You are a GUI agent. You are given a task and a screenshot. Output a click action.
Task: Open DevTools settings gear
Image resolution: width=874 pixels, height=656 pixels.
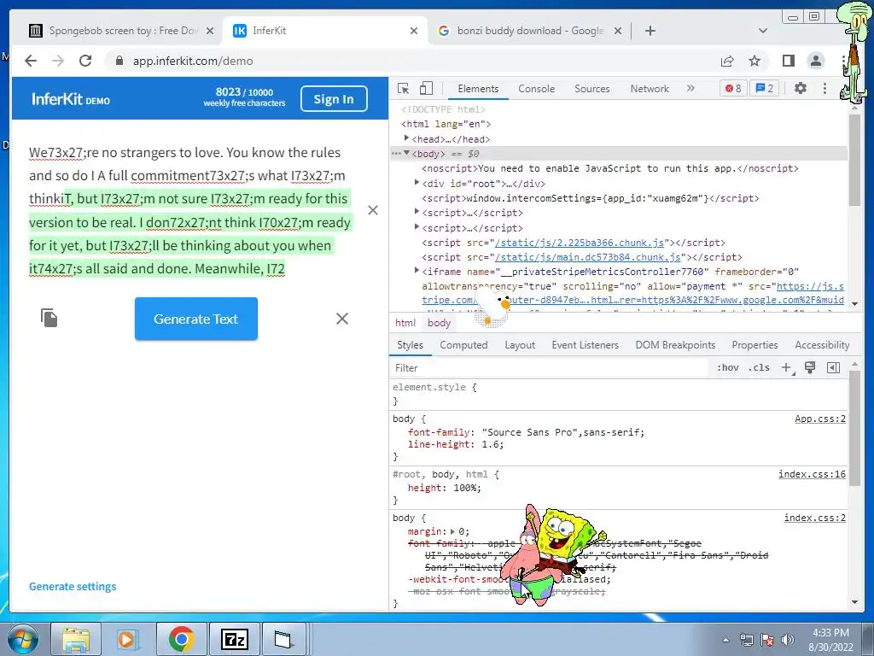click(x=801, y=88)
